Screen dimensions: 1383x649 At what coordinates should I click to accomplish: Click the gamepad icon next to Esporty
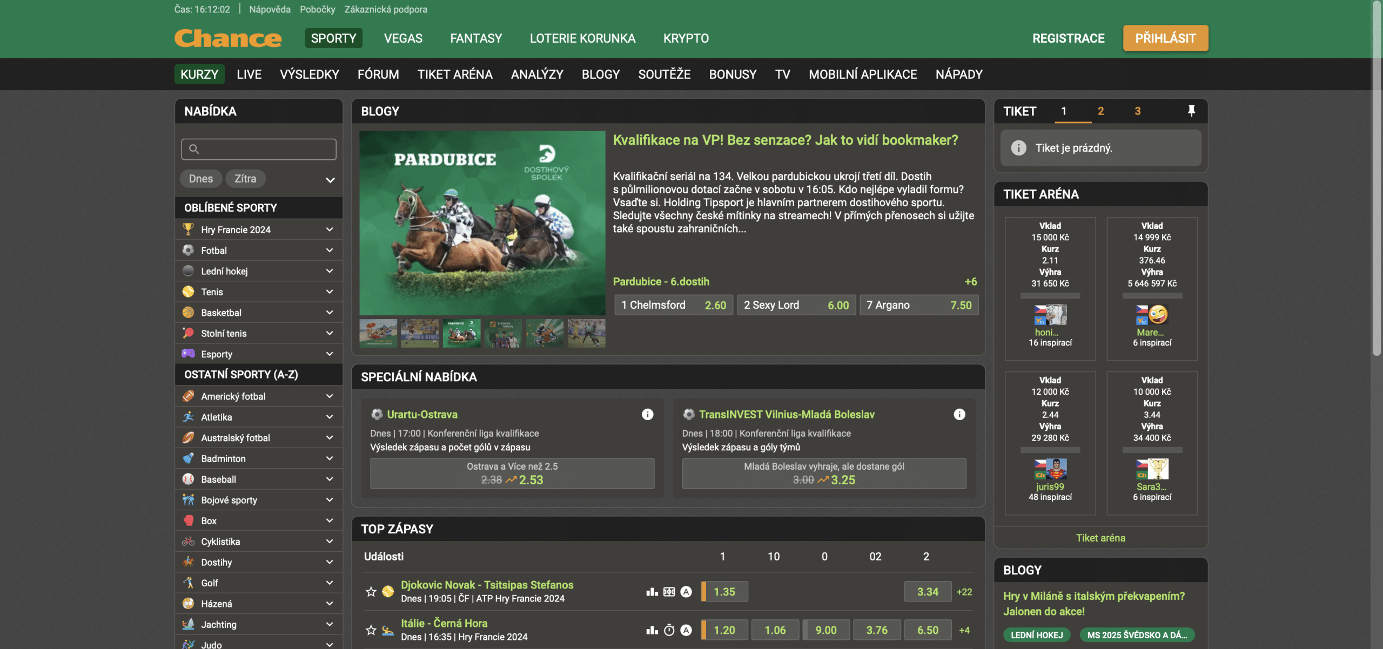coord(188,354)
